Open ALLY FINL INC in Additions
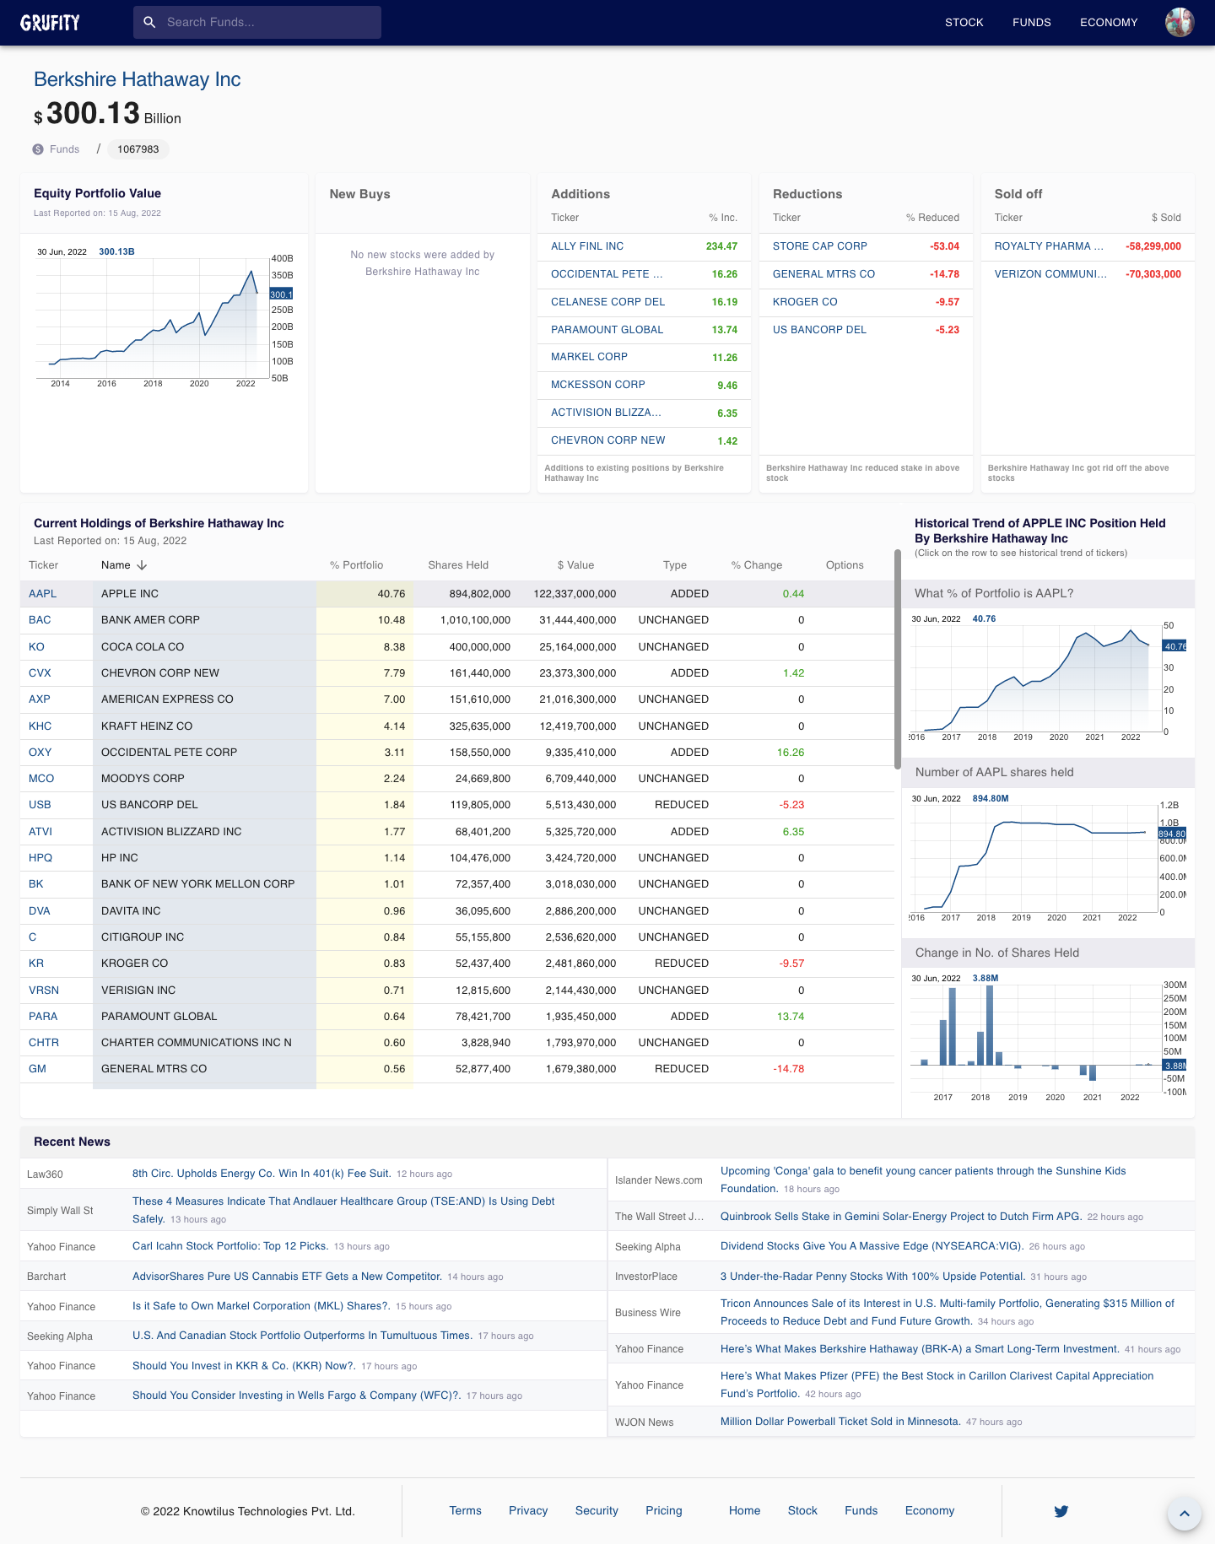Viewport: 1215px width, 1544px height. [587, 246]
